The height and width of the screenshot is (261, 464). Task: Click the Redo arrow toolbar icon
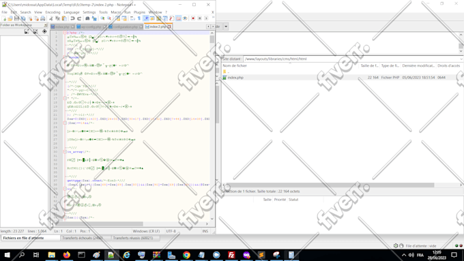(79, 18)
